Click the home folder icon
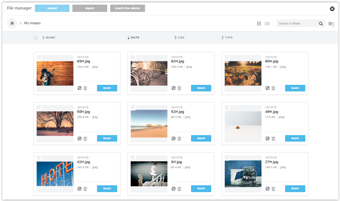 coord(12,23)
